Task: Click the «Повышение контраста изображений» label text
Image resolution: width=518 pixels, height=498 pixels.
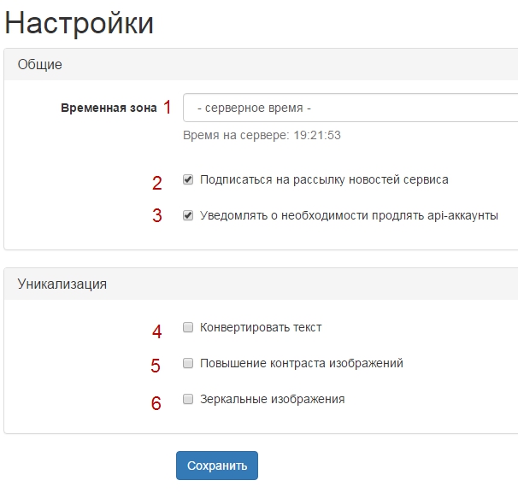Action: 302,363
